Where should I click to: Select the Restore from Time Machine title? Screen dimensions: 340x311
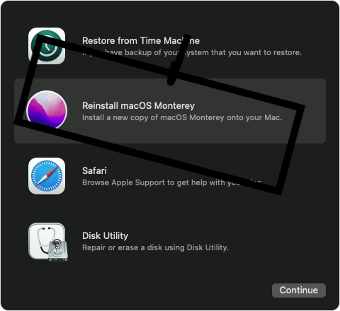point(141,41)
